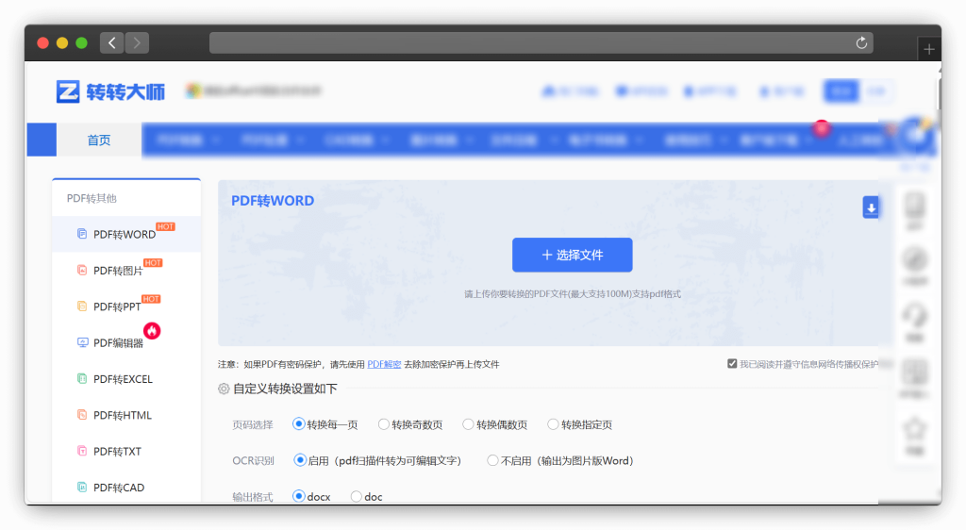
Task: Open the 首页 tab
Action: coord(98,141)
